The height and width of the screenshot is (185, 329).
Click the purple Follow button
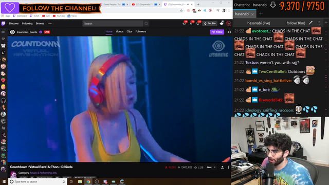coord(217,32)
